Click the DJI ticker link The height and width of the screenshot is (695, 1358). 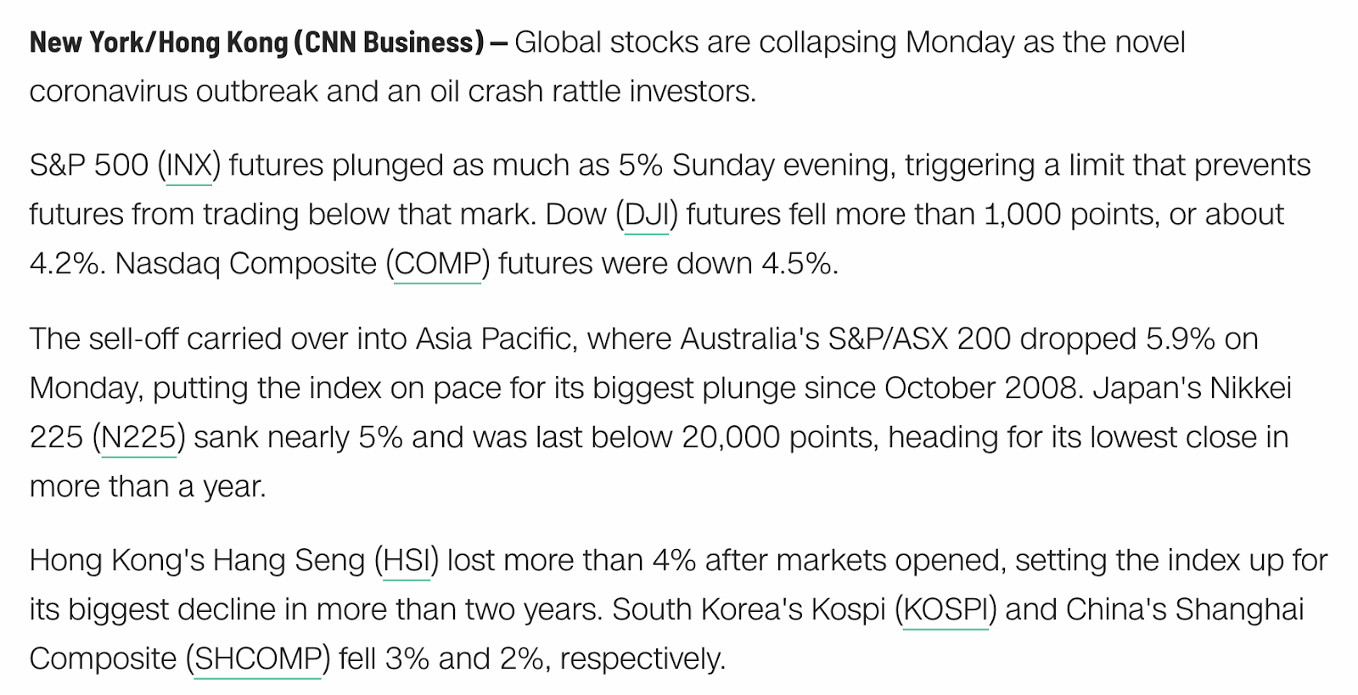[646, 215]
